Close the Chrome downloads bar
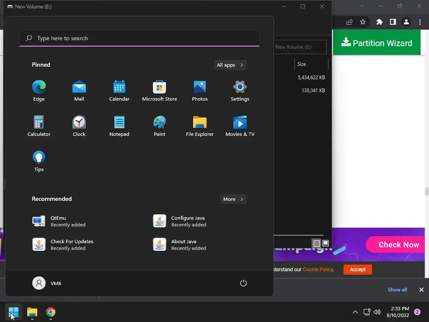This screenshot has width=429, height=322. coord(421,290)
